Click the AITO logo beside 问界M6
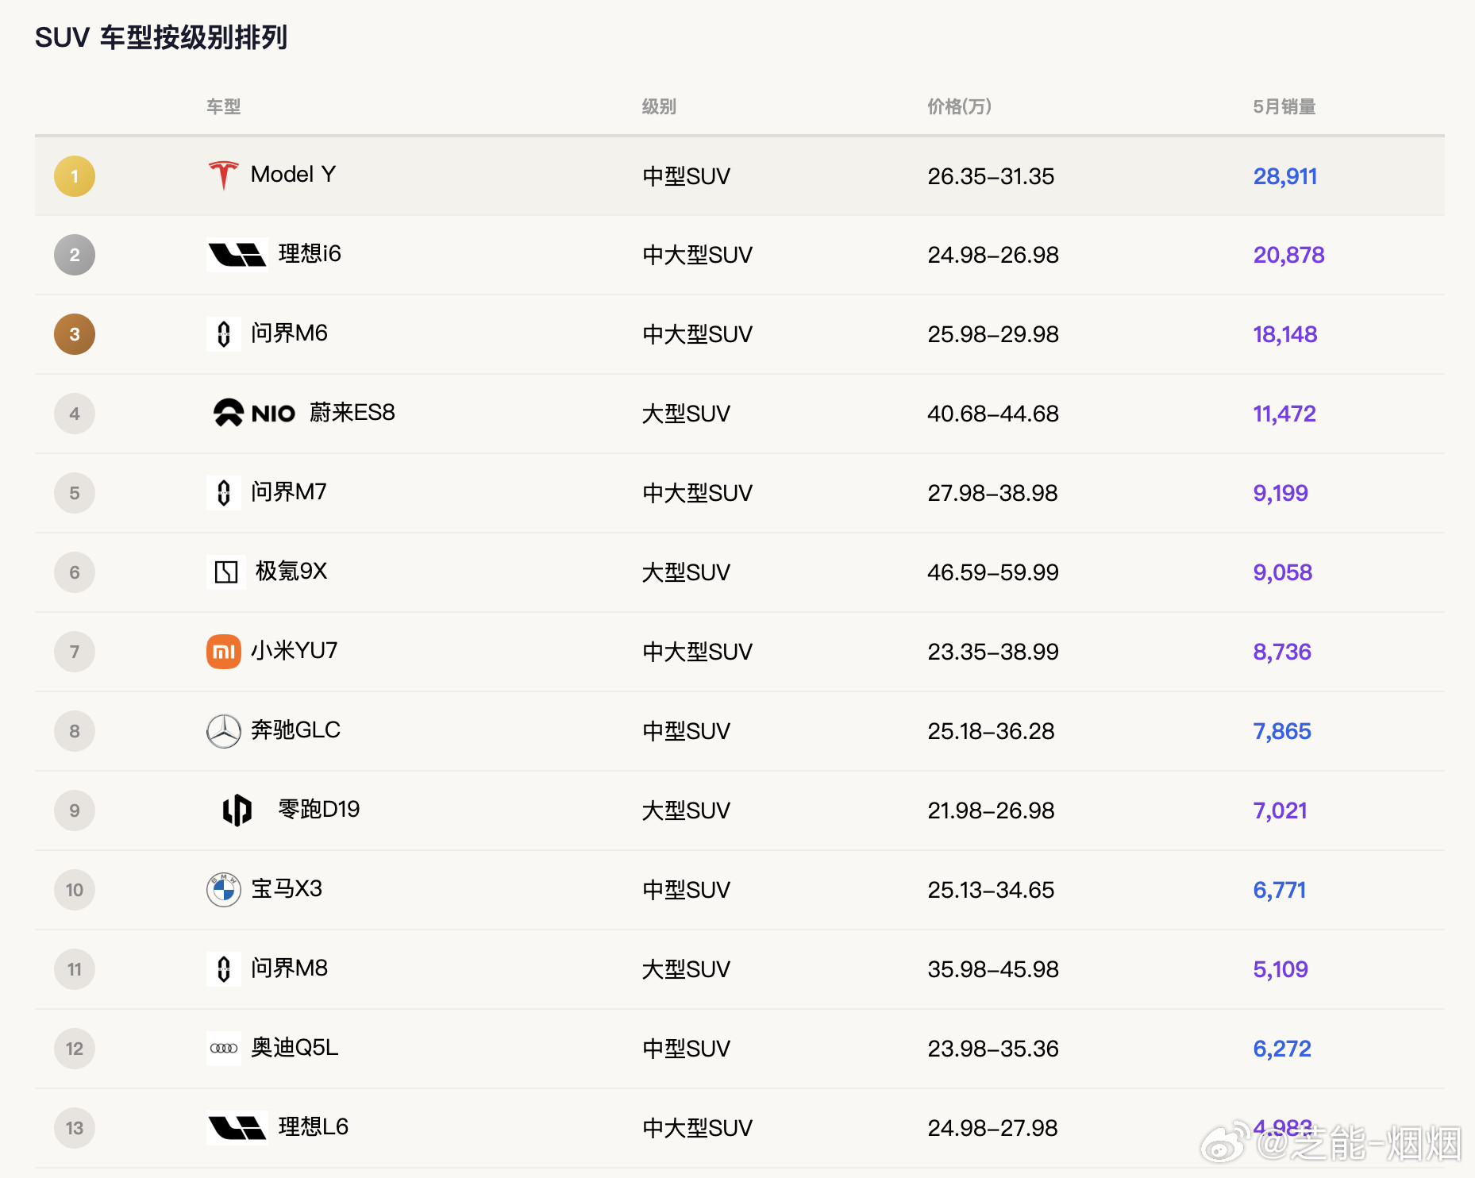The width and height of the screenshot is (1475, 1178). [x=224, y=334]
